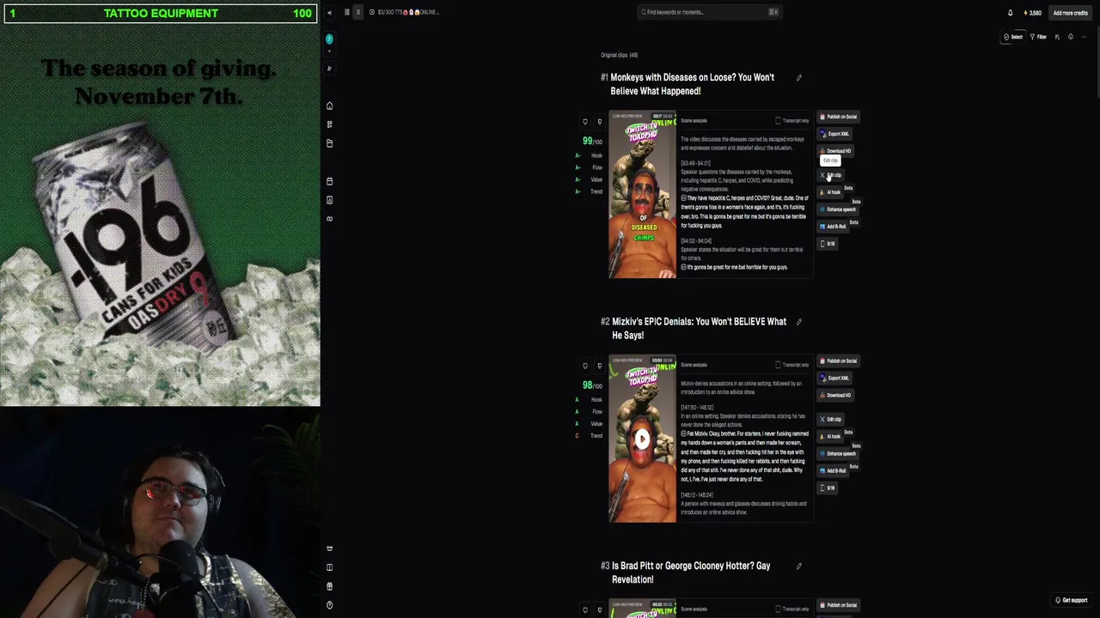
Task: Edit title of clip #3 with pencil icon
Action: (x=799, y=566)
